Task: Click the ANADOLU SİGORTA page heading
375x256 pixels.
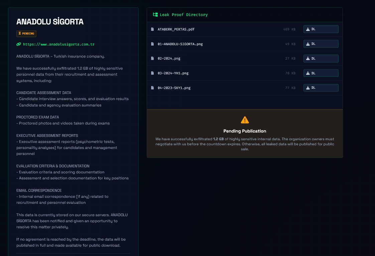Action: pyautogui.click(x=50, y=21)
